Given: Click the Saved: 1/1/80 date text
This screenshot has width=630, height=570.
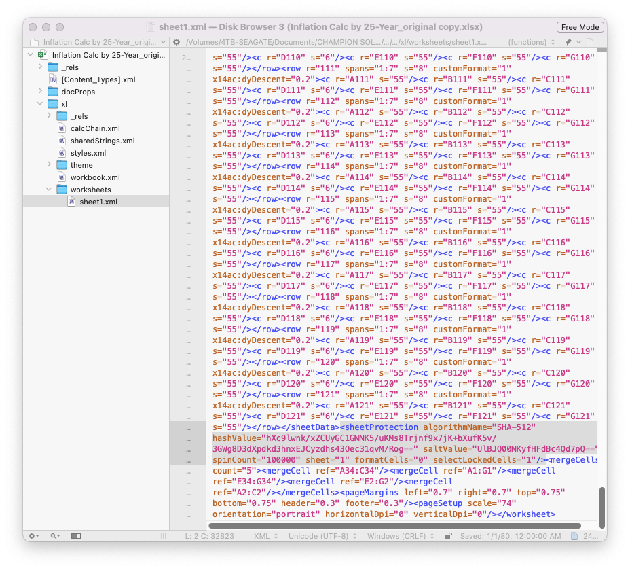Looking at the screenshot, I should (x=511, y=536).
